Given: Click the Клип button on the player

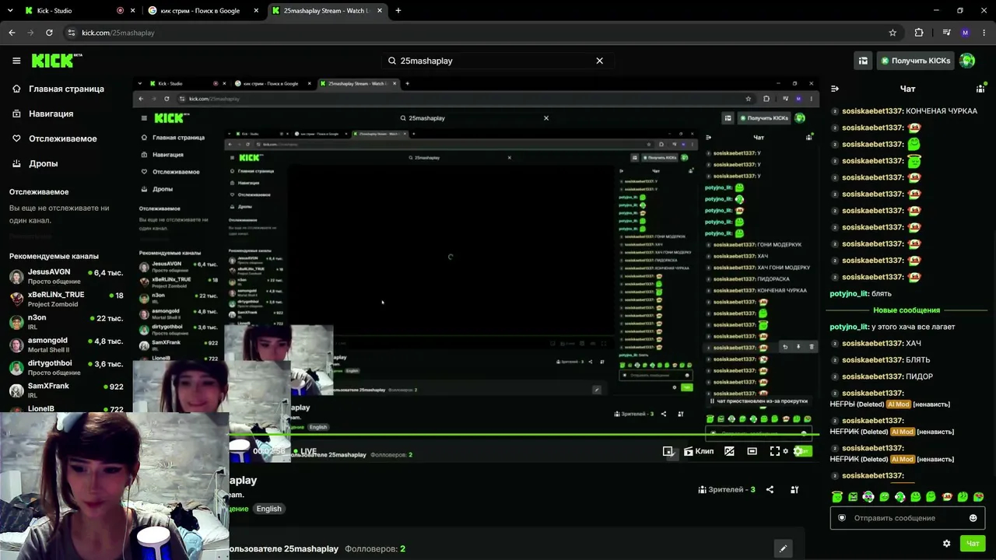Looking at the screenshot, I should [x=699, y=451].
